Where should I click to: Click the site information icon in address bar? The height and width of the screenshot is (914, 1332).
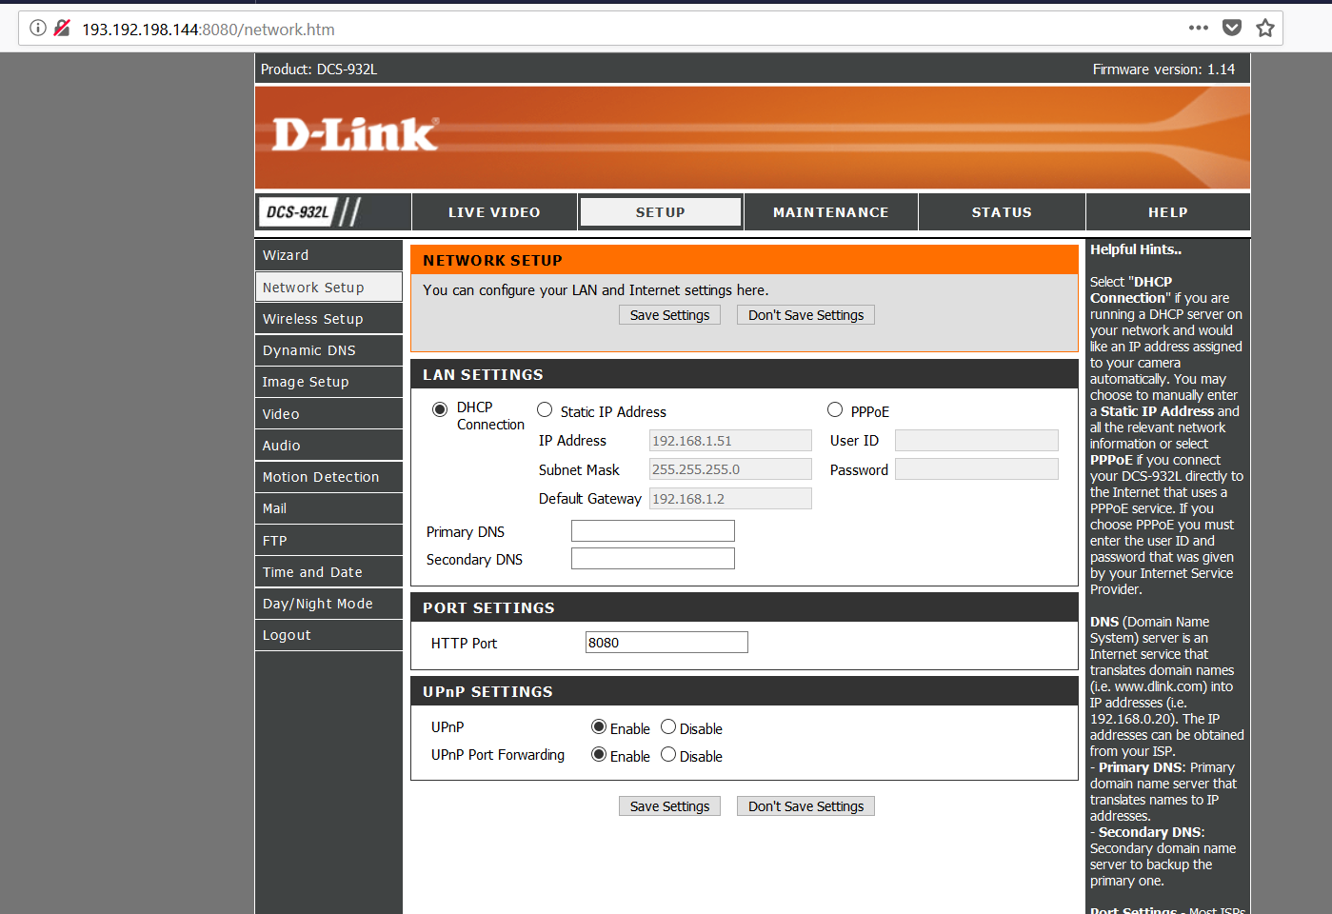tap(38, 29)
